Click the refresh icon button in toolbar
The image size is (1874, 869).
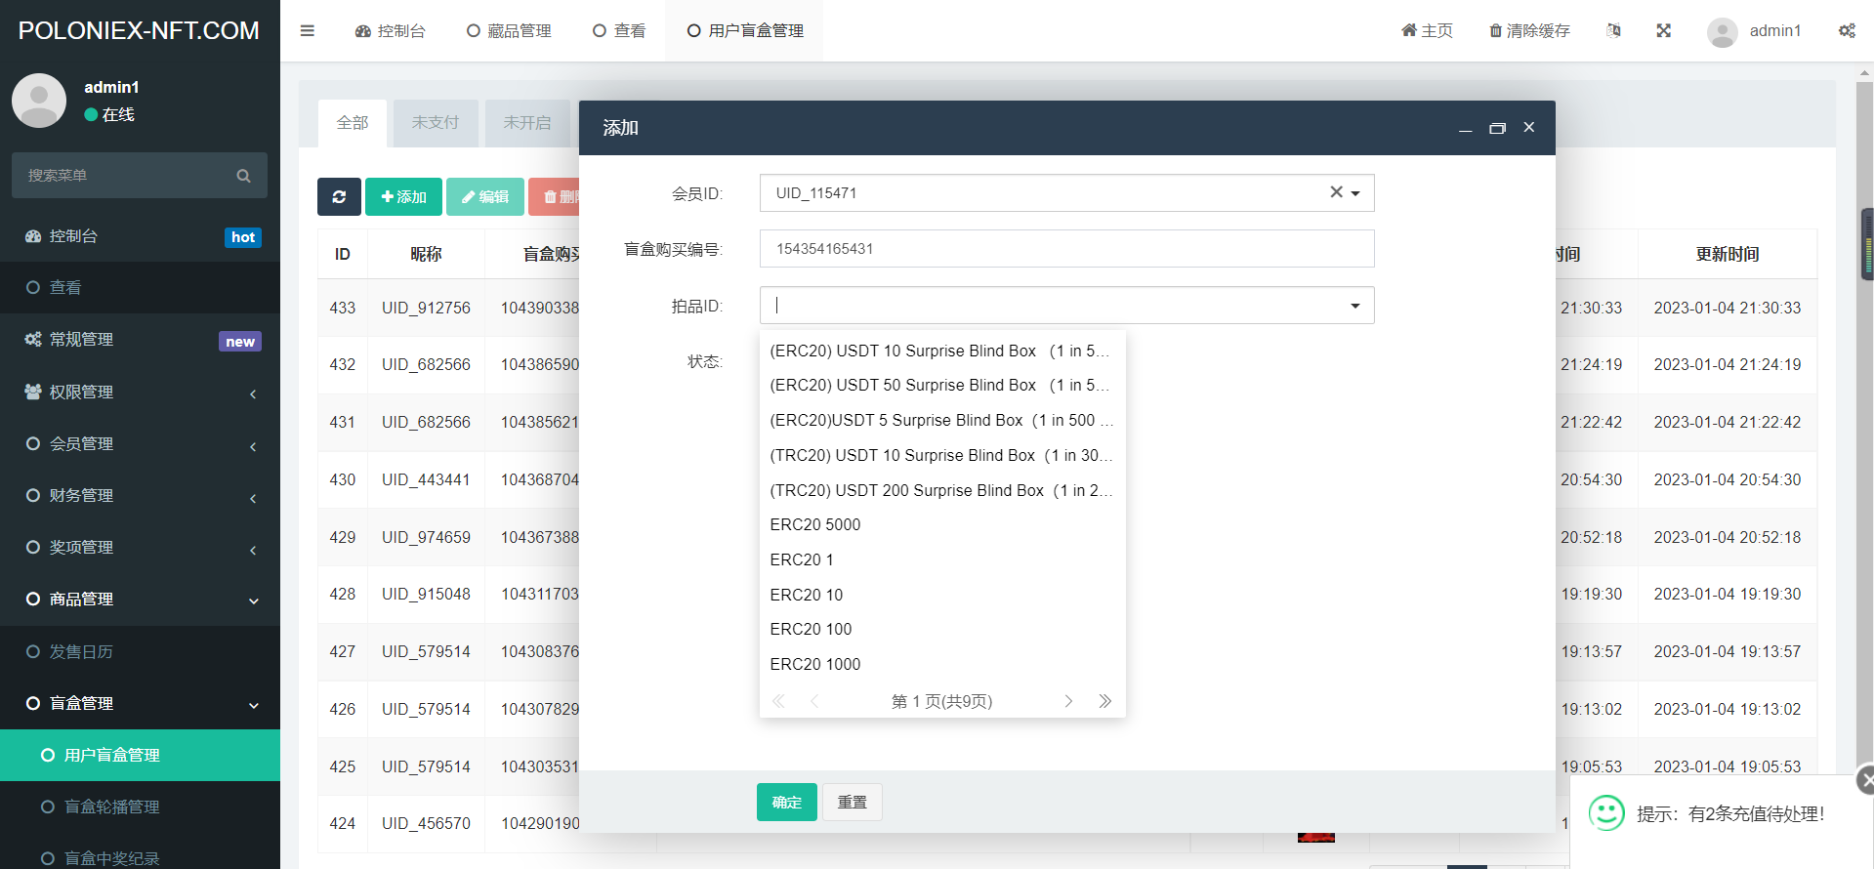point(339,196)
